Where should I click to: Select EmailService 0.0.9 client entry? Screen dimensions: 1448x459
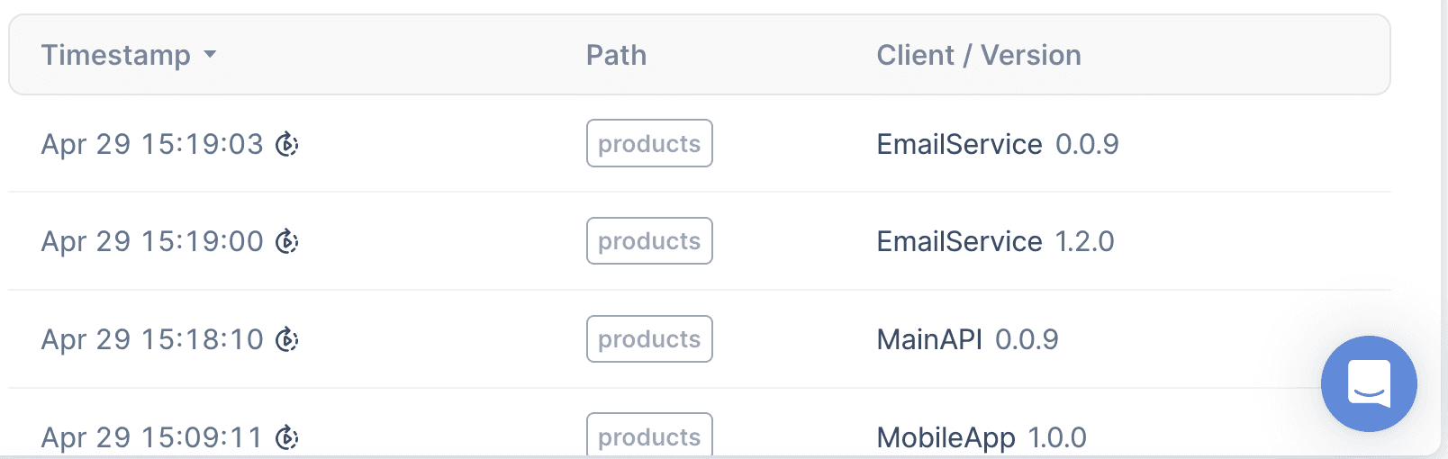click(x=997, y=144)
